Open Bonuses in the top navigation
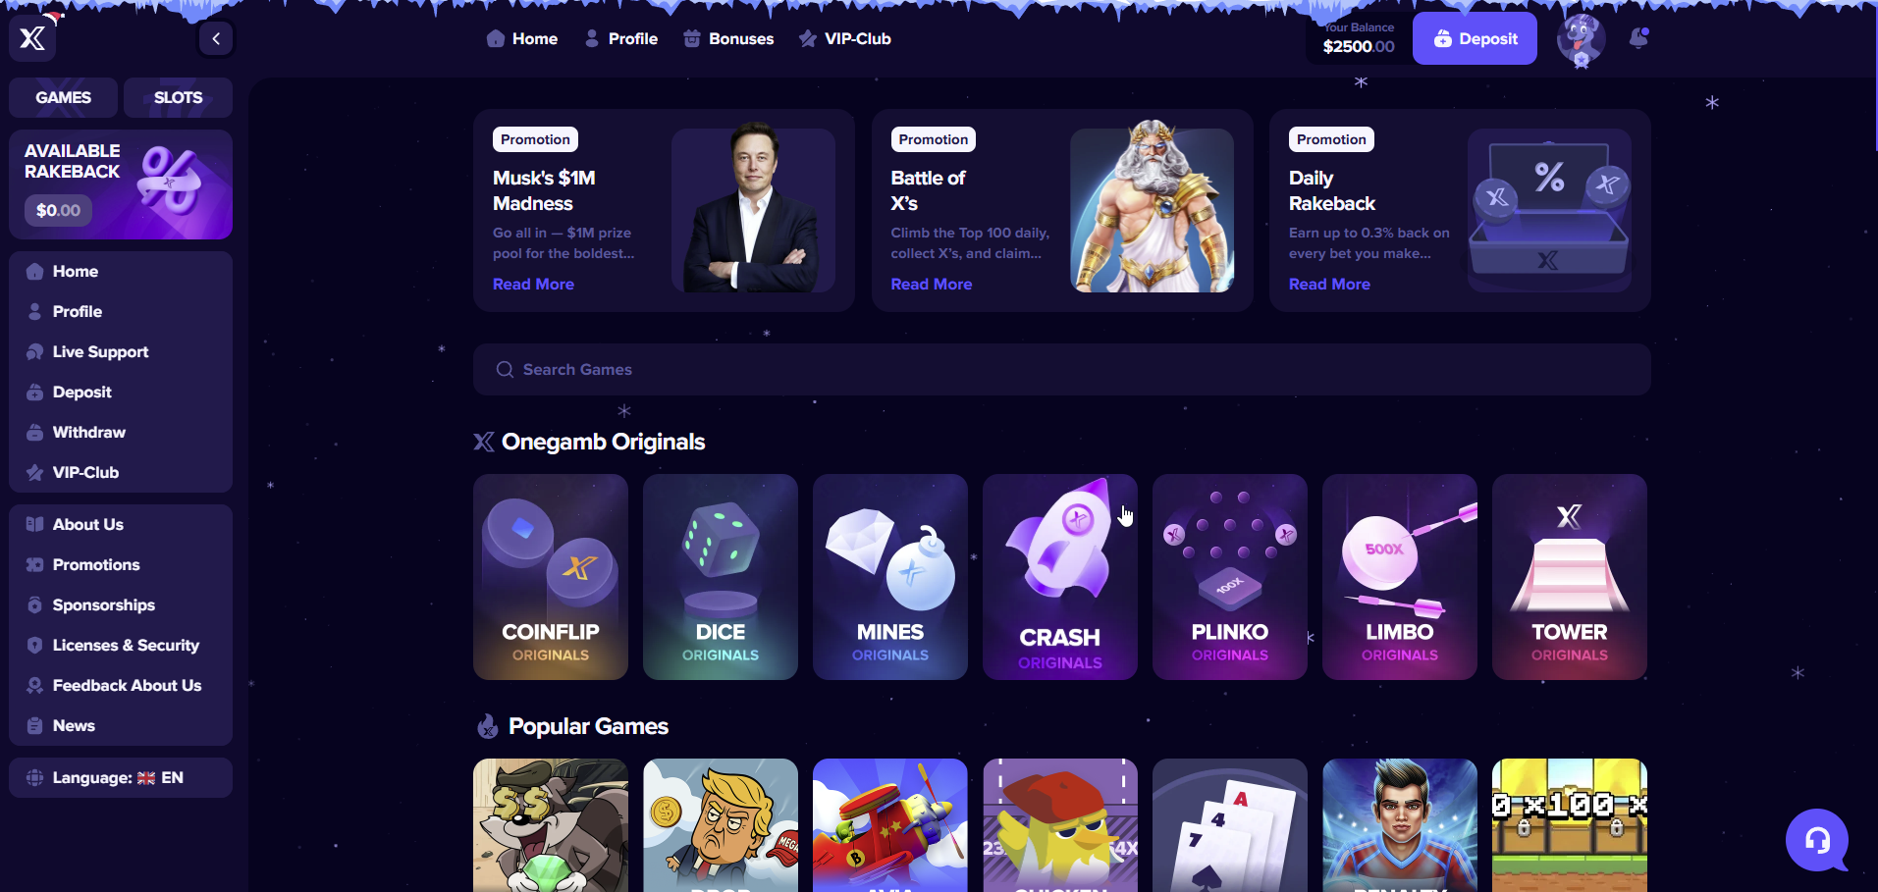 click(x=728, y=38)
